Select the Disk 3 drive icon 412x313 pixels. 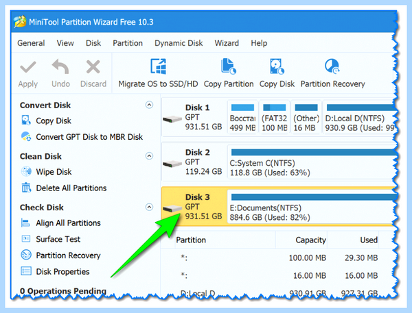pyautogui.click(x=172, y=209)
